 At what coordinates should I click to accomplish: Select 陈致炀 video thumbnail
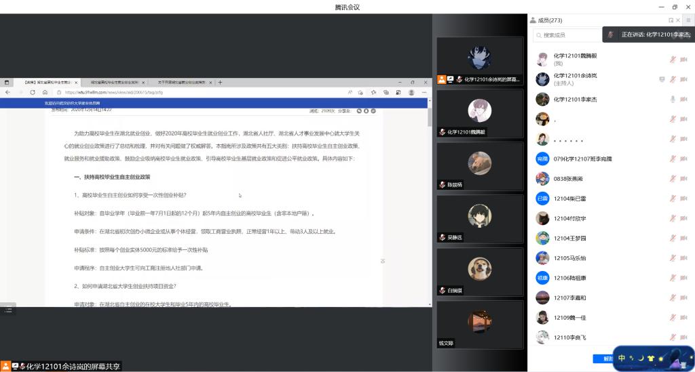pos(480,165)
